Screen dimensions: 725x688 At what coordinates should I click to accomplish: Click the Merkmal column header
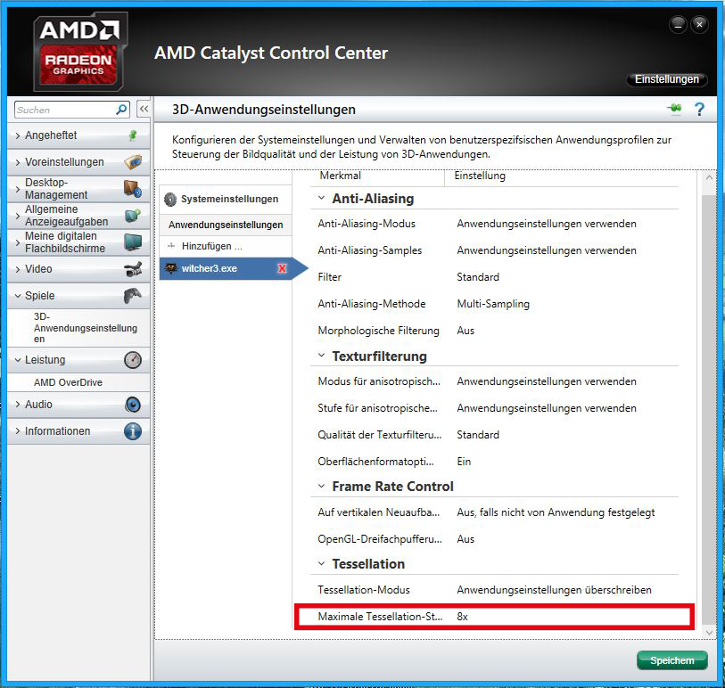point(341,176)
